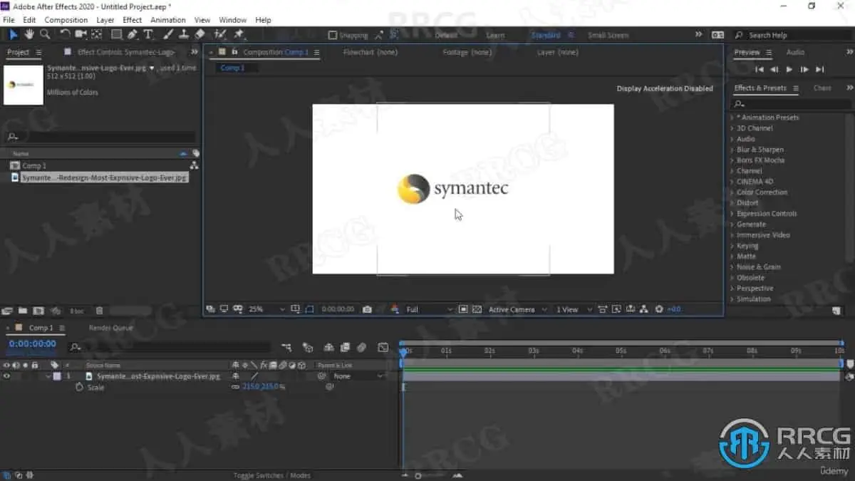Image resolution: width=855 pixels, height=481 pixels.
Task: Open the 1 View layout dropdown
Action: tap(573, 309)
